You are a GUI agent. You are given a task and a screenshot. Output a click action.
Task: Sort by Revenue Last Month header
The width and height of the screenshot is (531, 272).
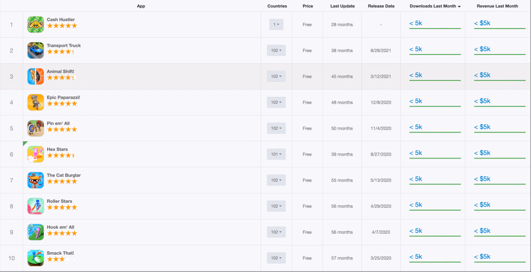pyautogui.click(x=497, y=6)
